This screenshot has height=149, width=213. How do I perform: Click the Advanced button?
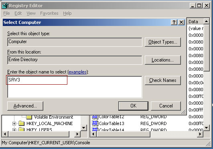pyautogui.click(x=25, y=106)
